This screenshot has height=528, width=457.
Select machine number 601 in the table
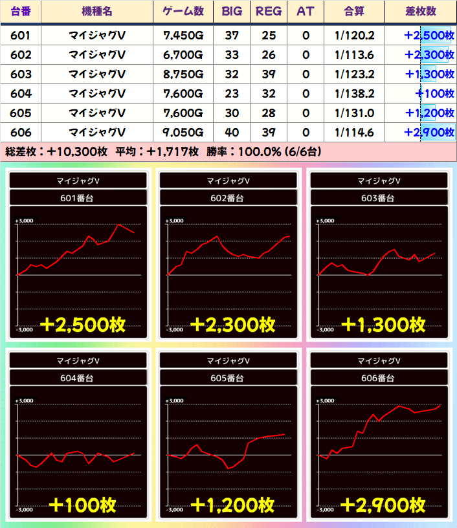point(21,35)
